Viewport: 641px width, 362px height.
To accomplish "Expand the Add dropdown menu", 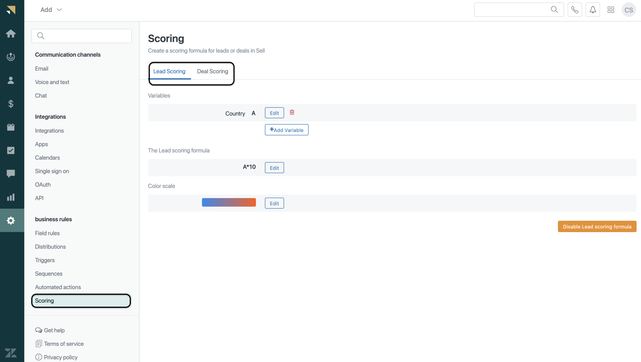I will (x=51, y=9).
